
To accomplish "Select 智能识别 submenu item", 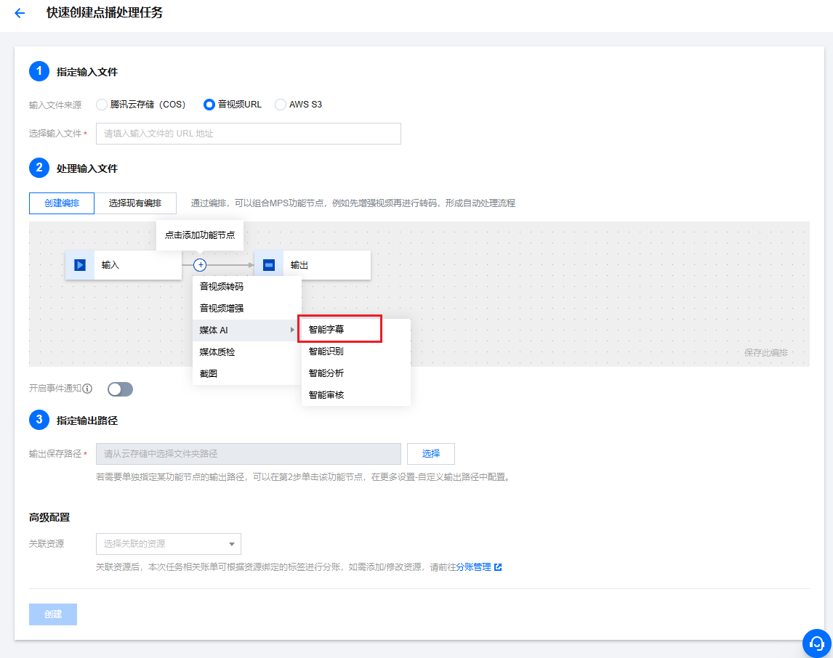I will click(356, 352).
